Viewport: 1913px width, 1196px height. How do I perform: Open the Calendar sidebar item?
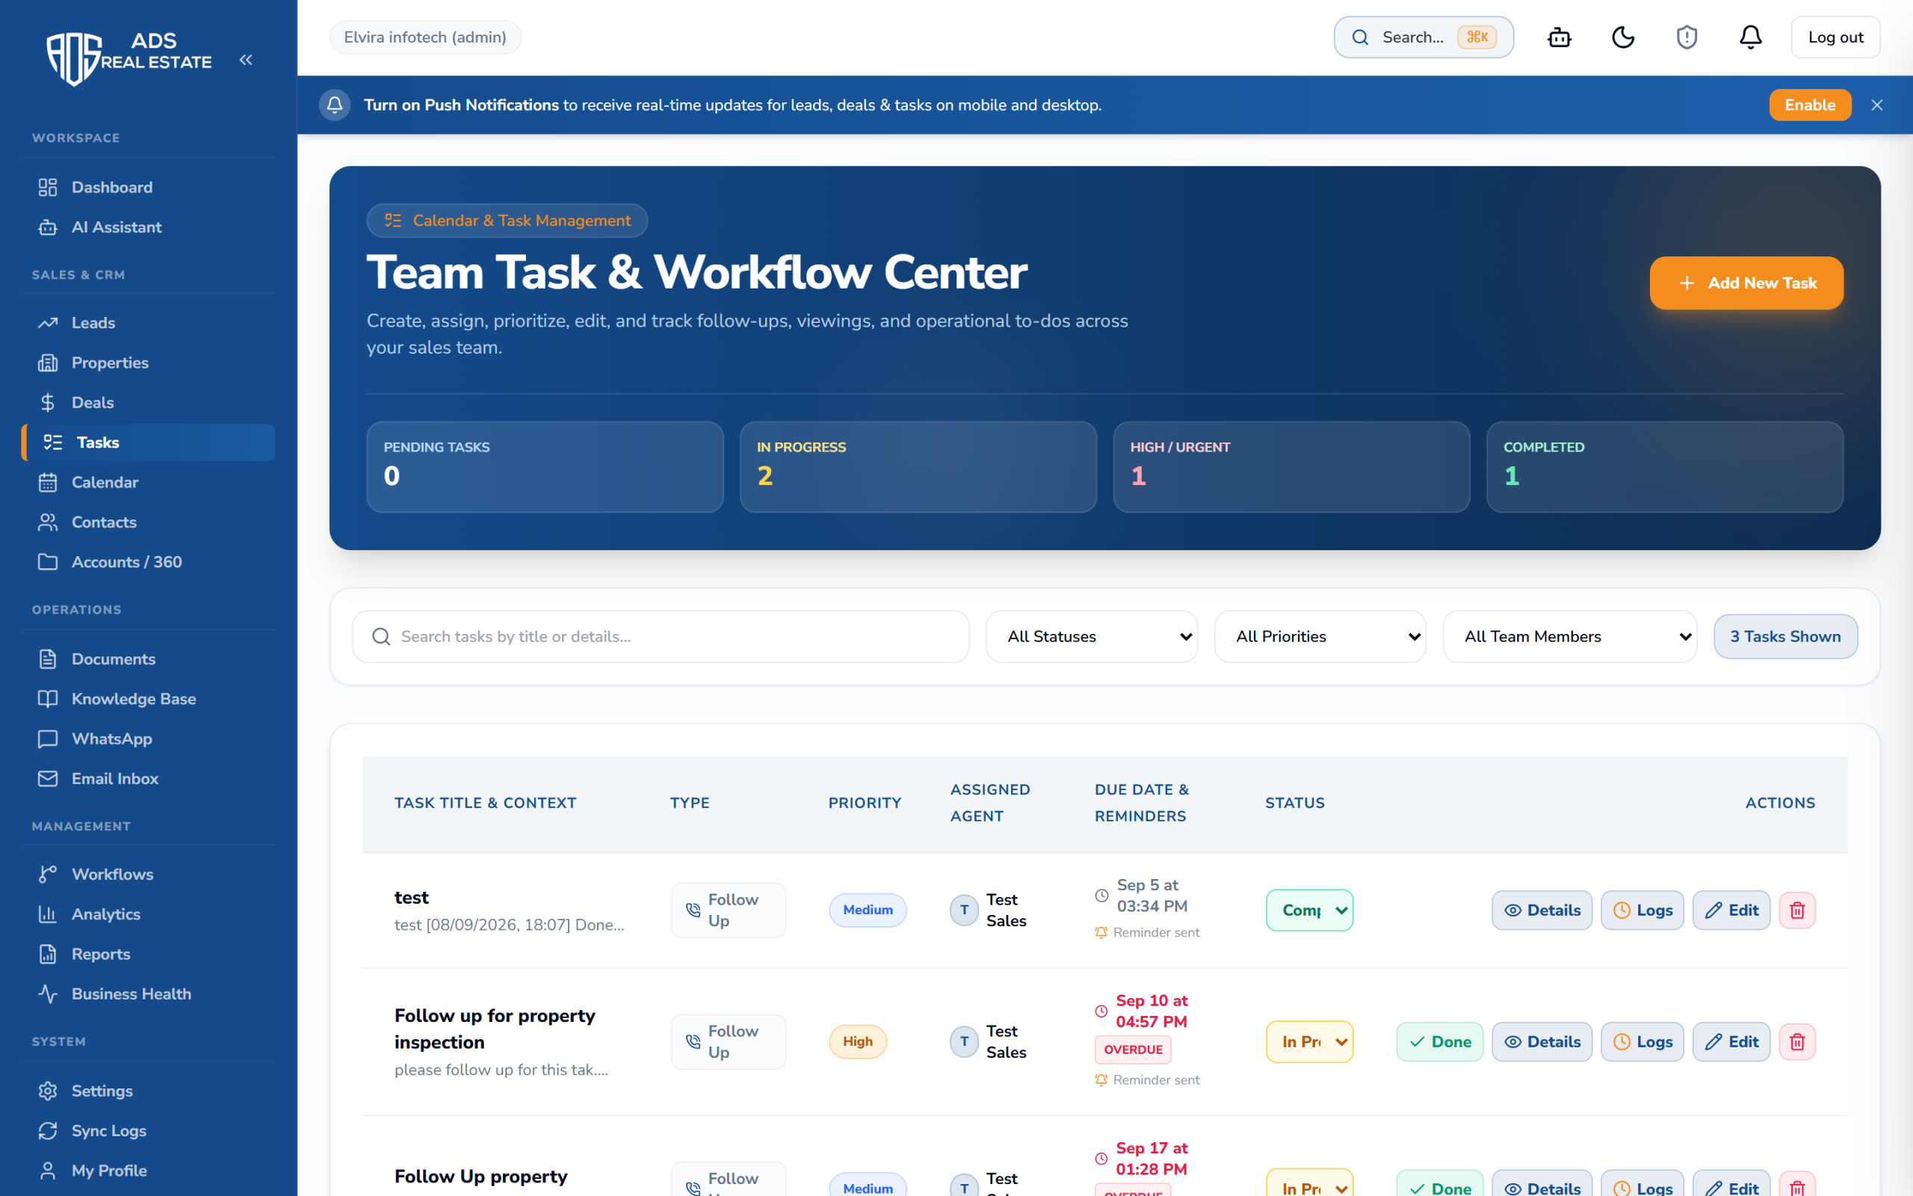pyautogui.click(x=149, y=483)
